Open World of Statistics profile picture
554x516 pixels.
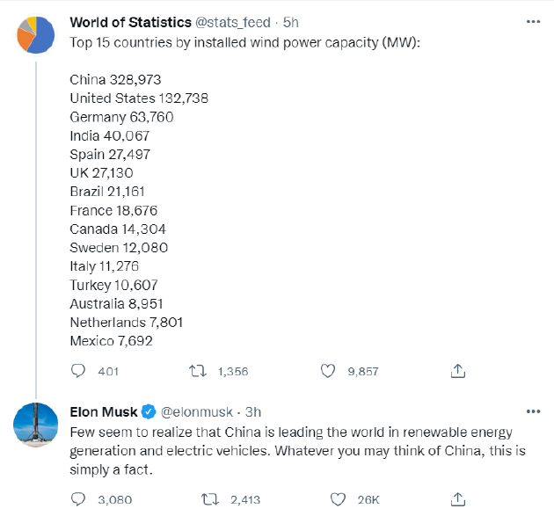pyautogui.click(x=36, y=35)
